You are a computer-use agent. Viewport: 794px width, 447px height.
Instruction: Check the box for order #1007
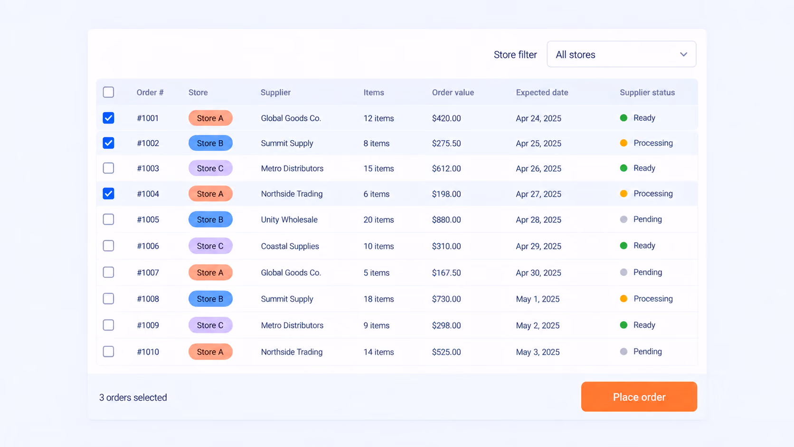pos(108,272)
